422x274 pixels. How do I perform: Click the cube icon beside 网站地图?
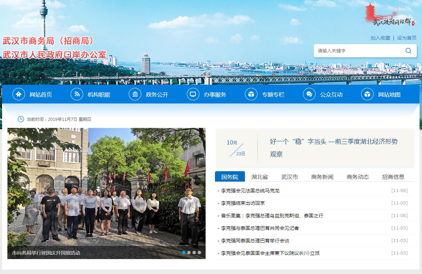pos(367,94)
